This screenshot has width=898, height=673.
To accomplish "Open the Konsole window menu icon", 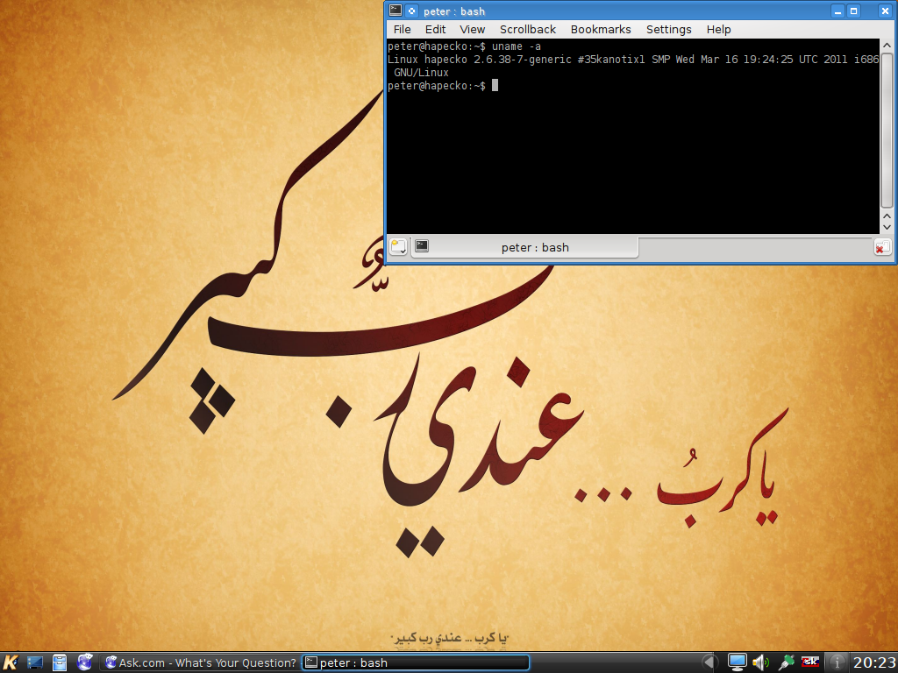I will click(x=396, y=11).
